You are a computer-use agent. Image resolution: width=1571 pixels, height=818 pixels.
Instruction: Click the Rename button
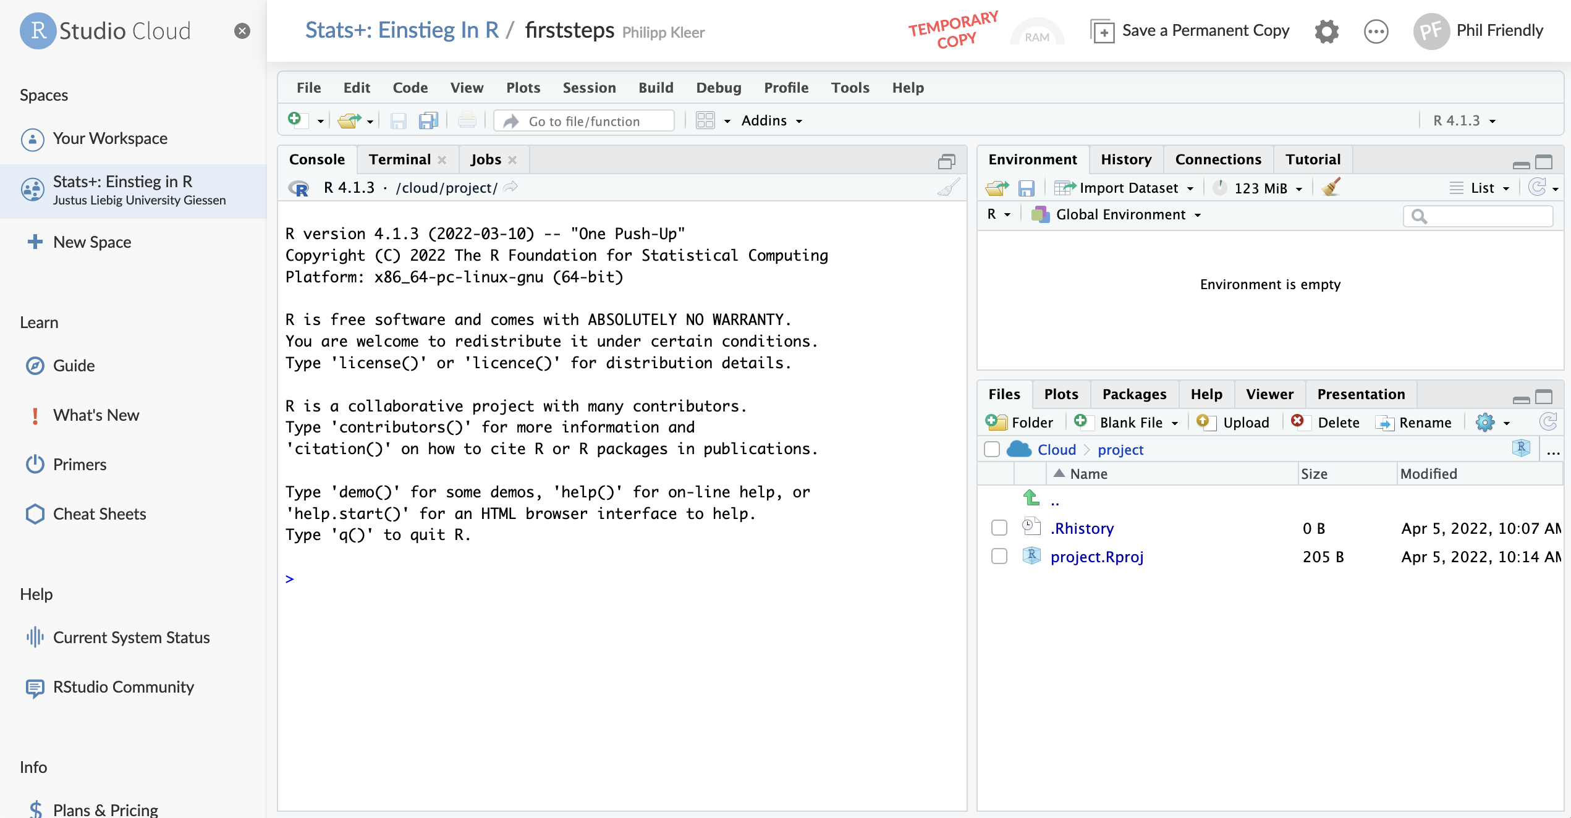(x=1414, y=423)
